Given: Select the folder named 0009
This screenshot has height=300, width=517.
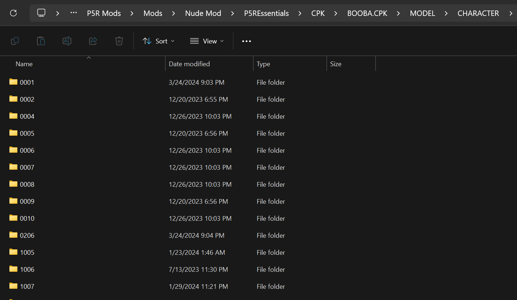Looking at the screenshot, I should point(27,202).
